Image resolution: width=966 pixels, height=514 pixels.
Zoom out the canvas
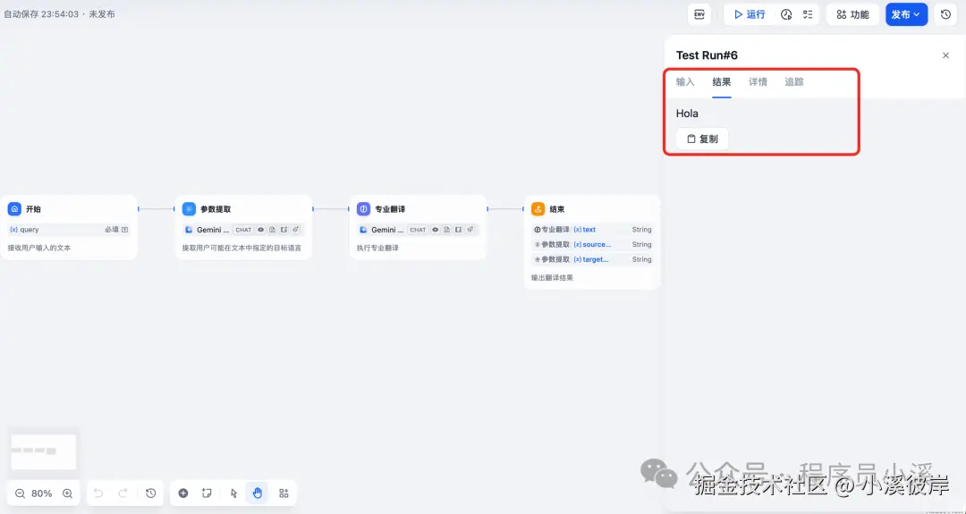[x=20, y=493]
